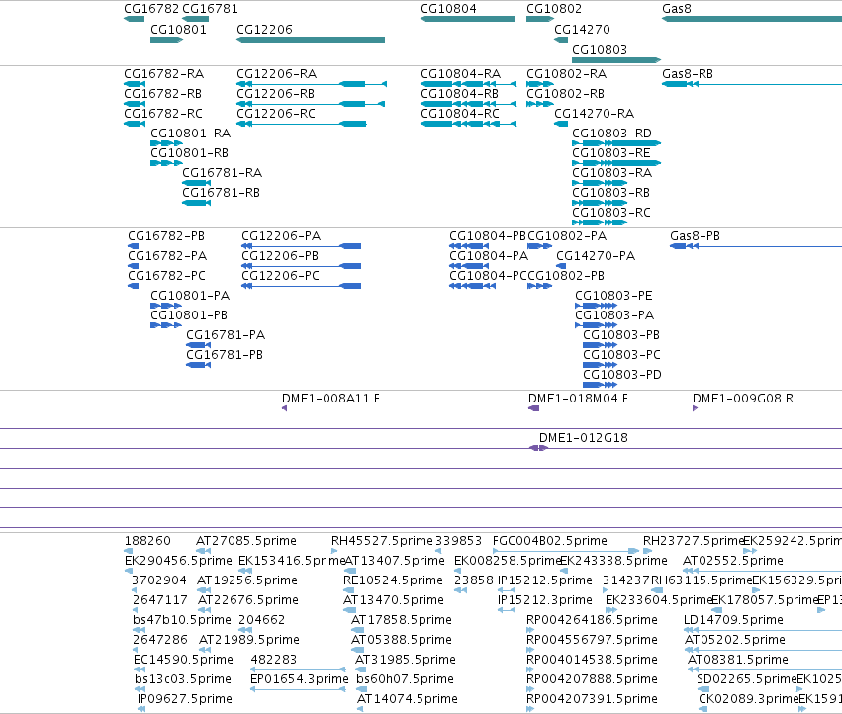Screen dimensions: 842x714
Task: Click the Gas8 gene label
Action: click(677, 9)
